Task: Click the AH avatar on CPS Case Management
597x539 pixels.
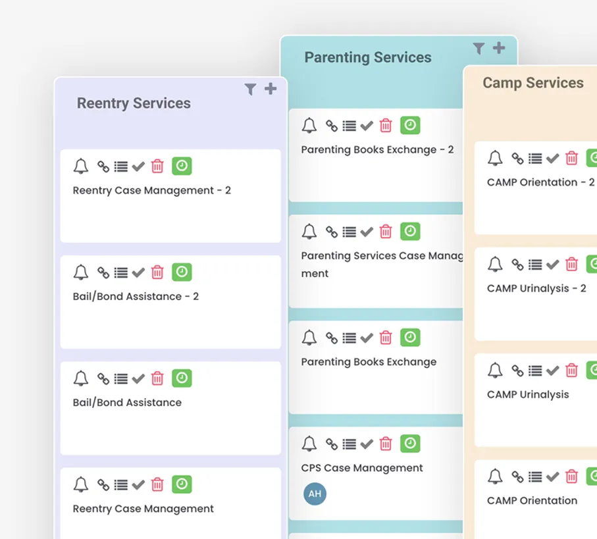Action: pos(315,494)
